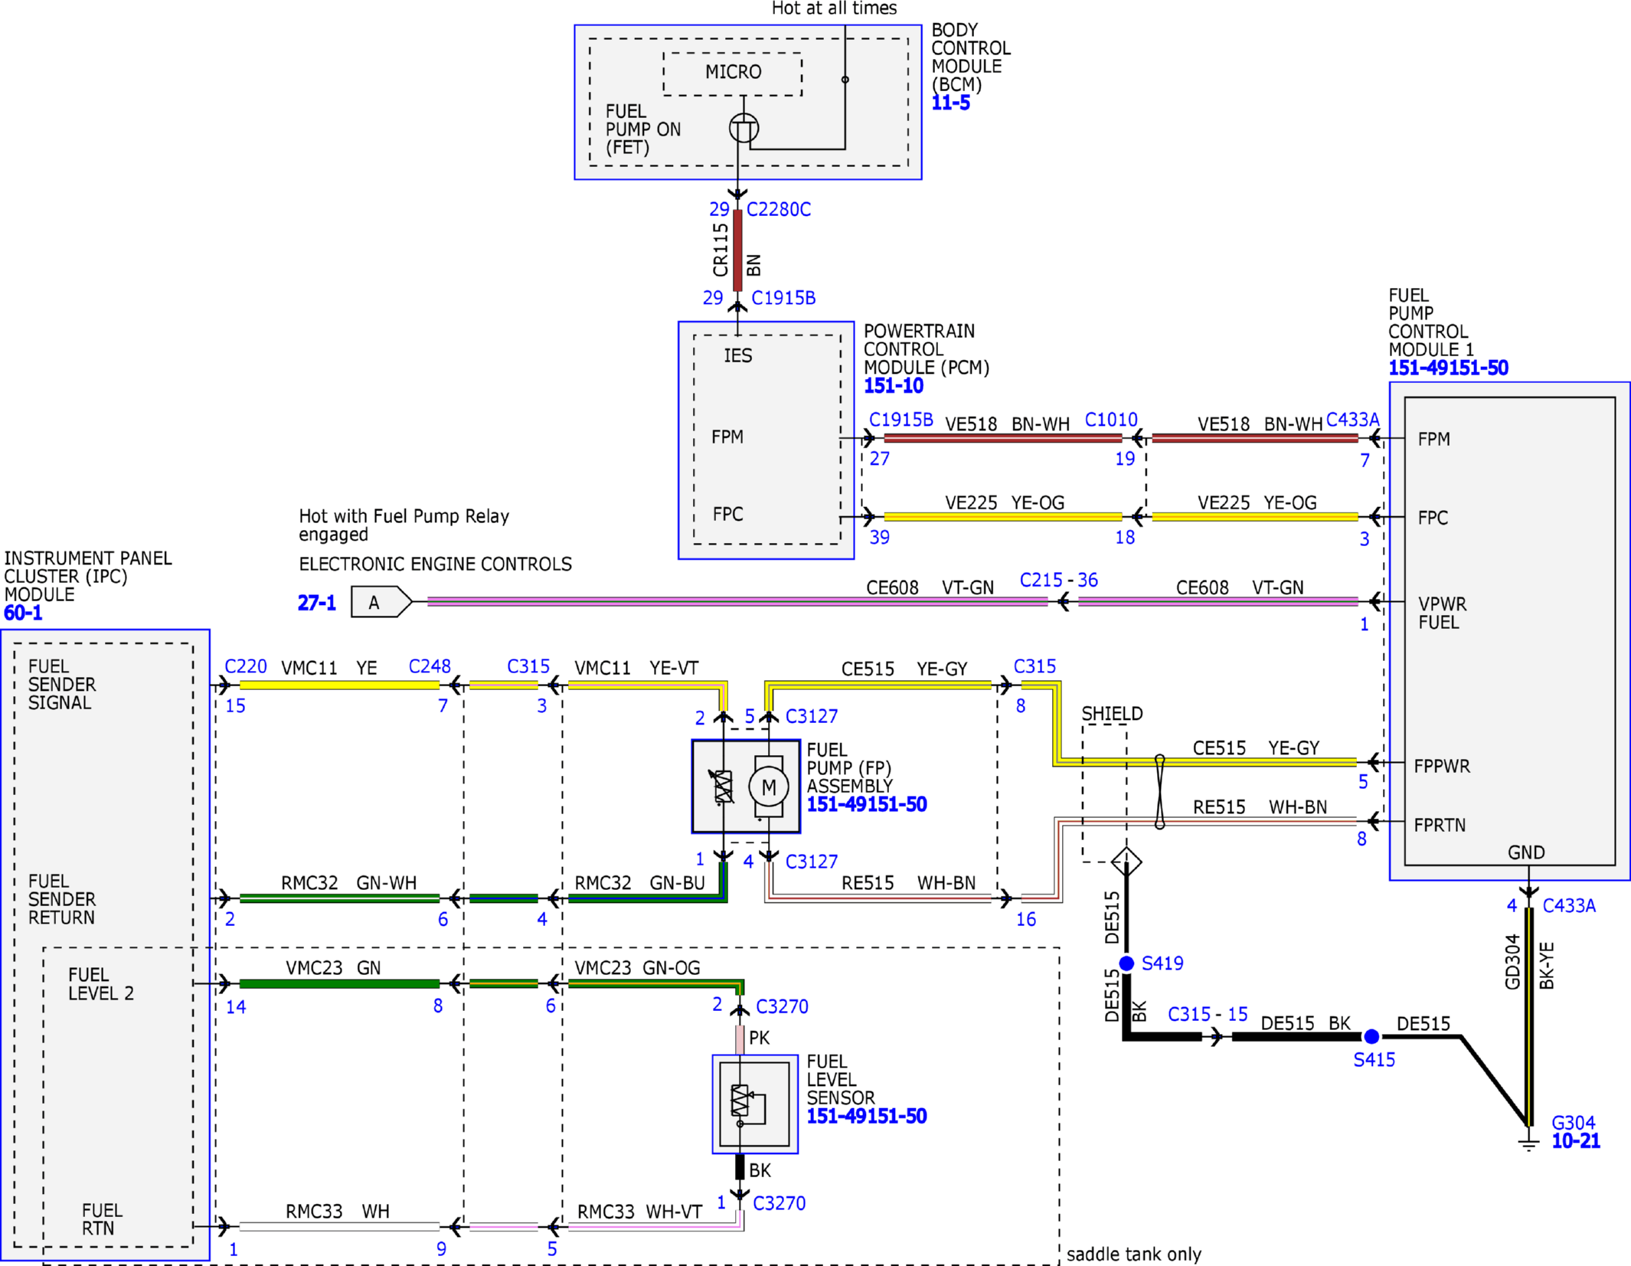Click the FUEL SENDER RETURN label
The height and width of the screenshot is (1266, 1631).
point(62,900)
